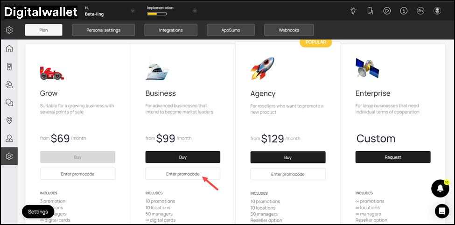Open the user profile avatar
Image resolution: width=455 pixels, height=225 pixels.
click(x=437, y=11)
